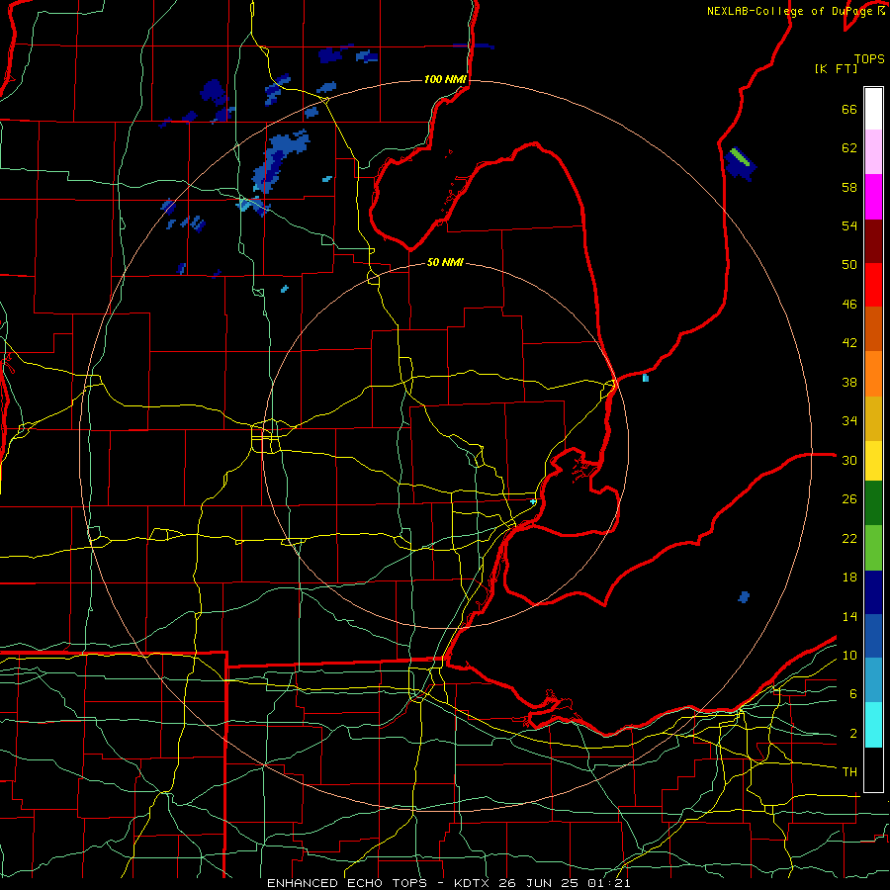Click the '46' scale label
Screen dimensions: 890x890
(x=849, y=305)
